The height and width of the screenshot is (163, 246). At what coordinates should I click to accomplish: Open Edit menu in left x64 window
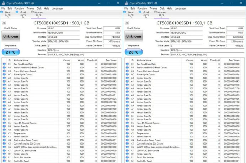pyautogui.click(x=10, y=9)
